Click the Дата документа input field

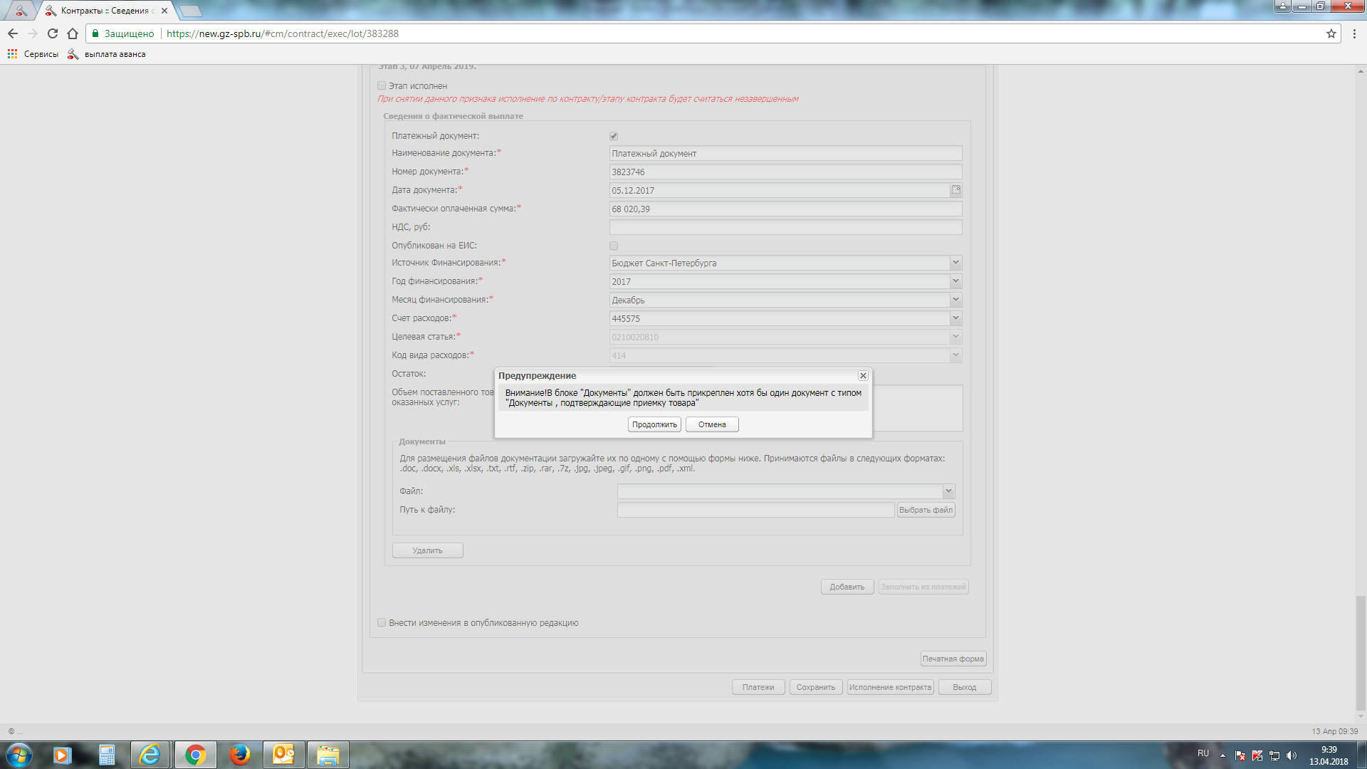click(x=780, y=191)
